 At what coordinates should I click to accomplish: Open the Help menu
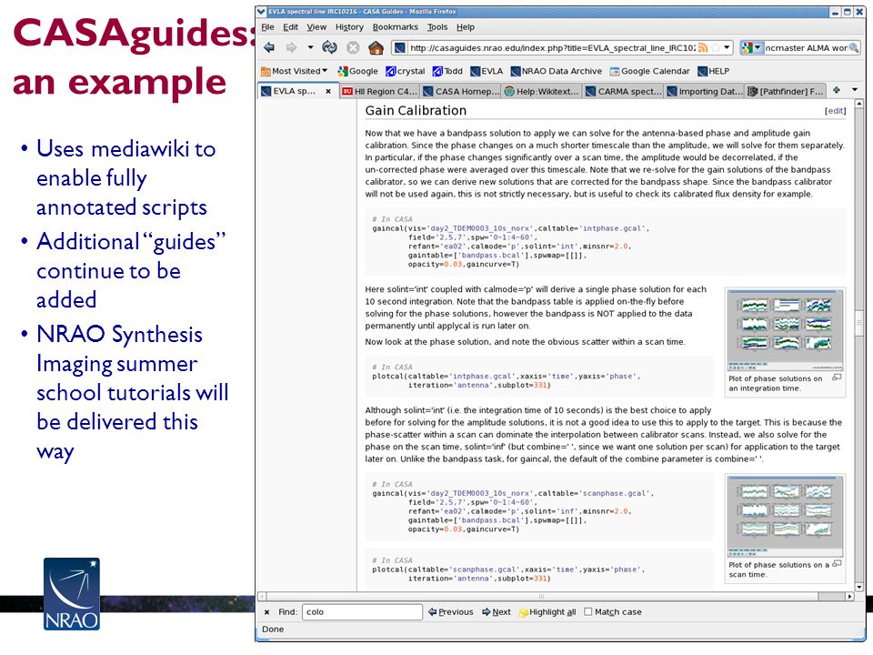tap(466, 26)
